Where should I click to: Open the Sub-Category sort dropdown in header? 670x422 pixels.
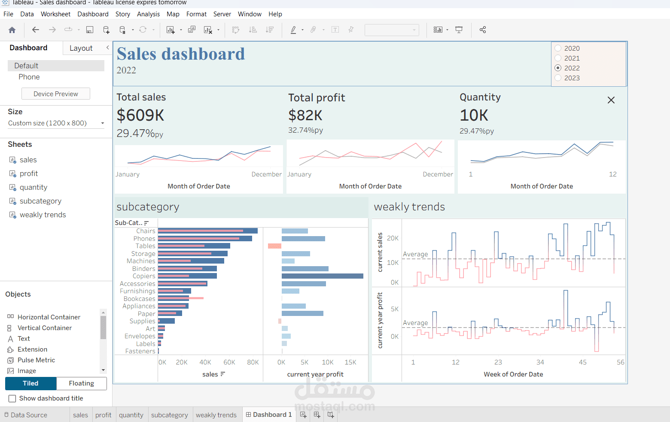click(x=146, y=223)
